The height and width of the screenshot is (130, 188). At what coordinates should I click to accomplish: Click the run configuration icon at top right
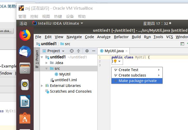click(x=182, y=44)
